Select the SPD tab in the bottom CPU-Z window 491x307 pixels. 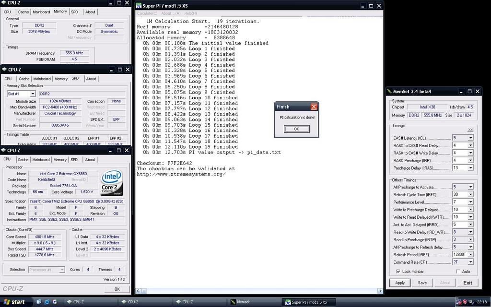point(74,160)
